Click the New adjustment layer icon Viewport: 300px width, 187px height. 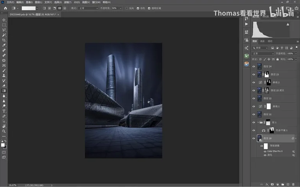(277, 184)
